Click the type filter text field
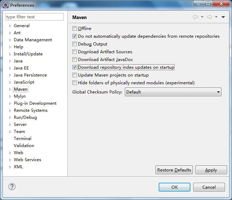 click(35, 17)
